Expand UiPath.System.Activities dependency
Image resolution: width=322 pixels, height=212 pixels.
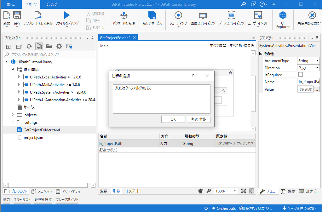pos(19,92)
